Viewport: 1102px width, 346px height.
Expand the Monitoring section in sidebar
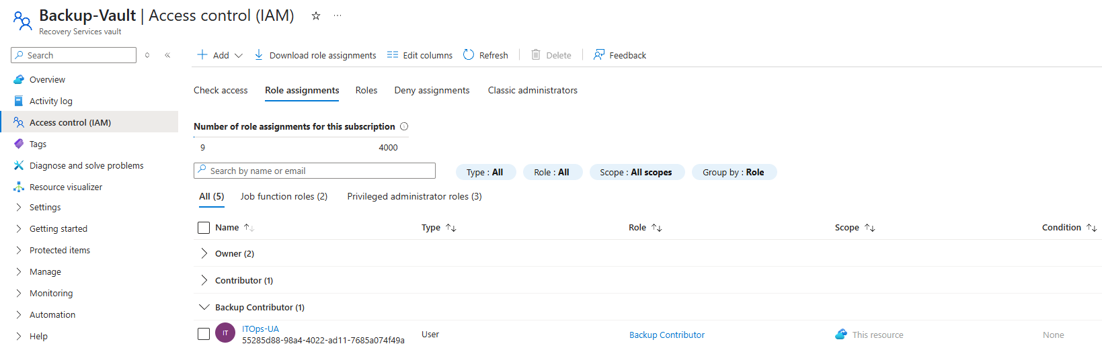[x=19, y=293]
